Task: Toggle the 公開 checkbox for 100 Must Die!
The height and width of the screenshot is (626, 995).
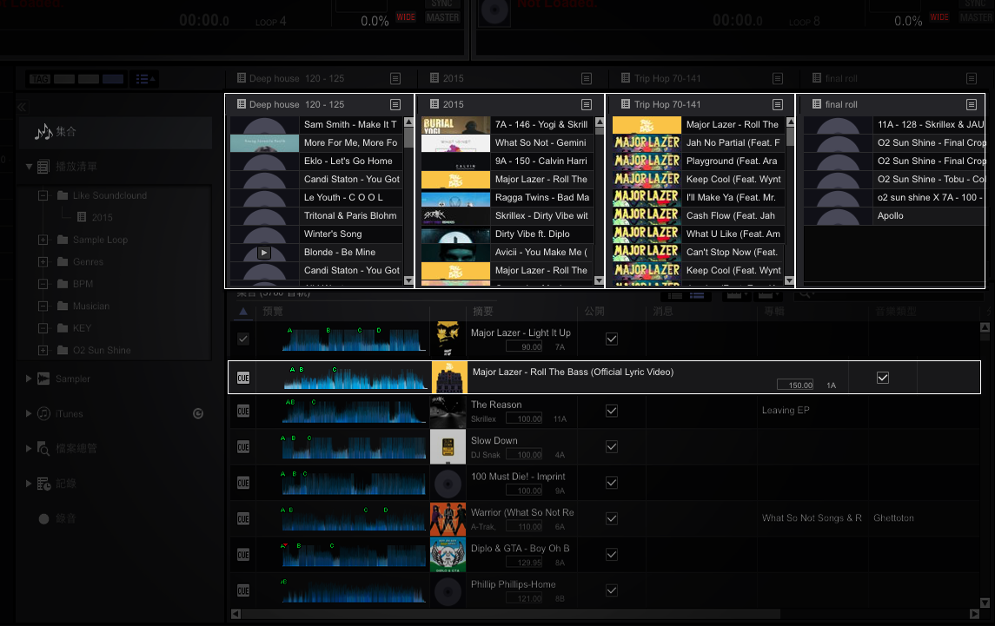Action: coord(612,484)
